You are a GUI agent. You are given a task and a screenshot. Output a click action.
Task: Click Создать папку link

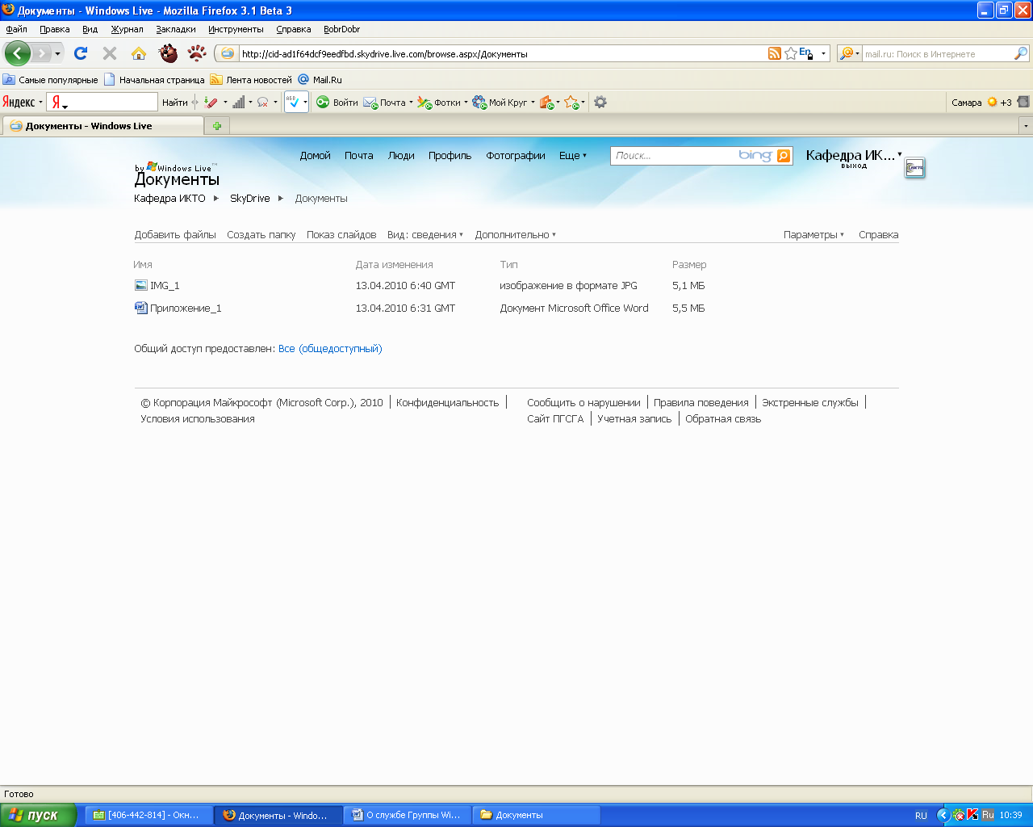(261, 235)
